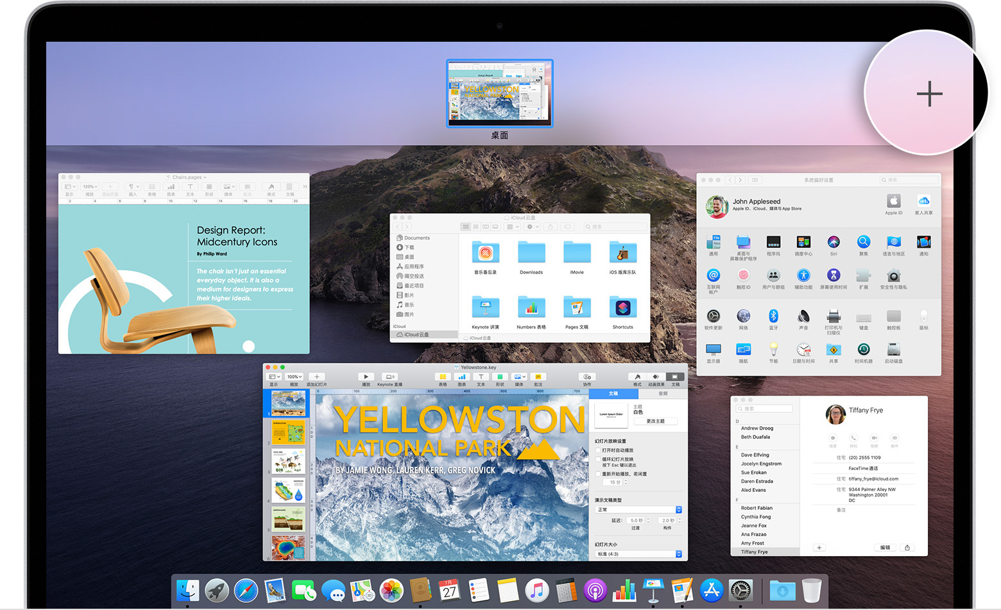Adjust the 15 分 idle time stepper in Keynote

pyautogui.click(x=626, y=482)
